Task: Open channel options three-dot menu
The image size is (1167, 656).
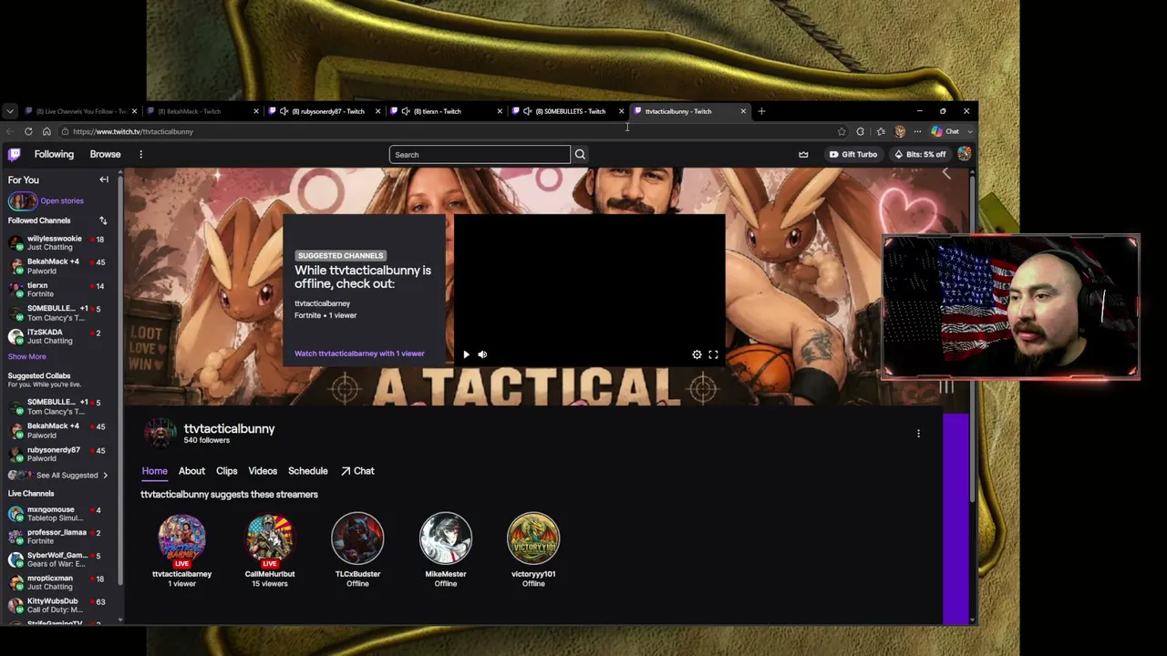Action: pos(918,434)
